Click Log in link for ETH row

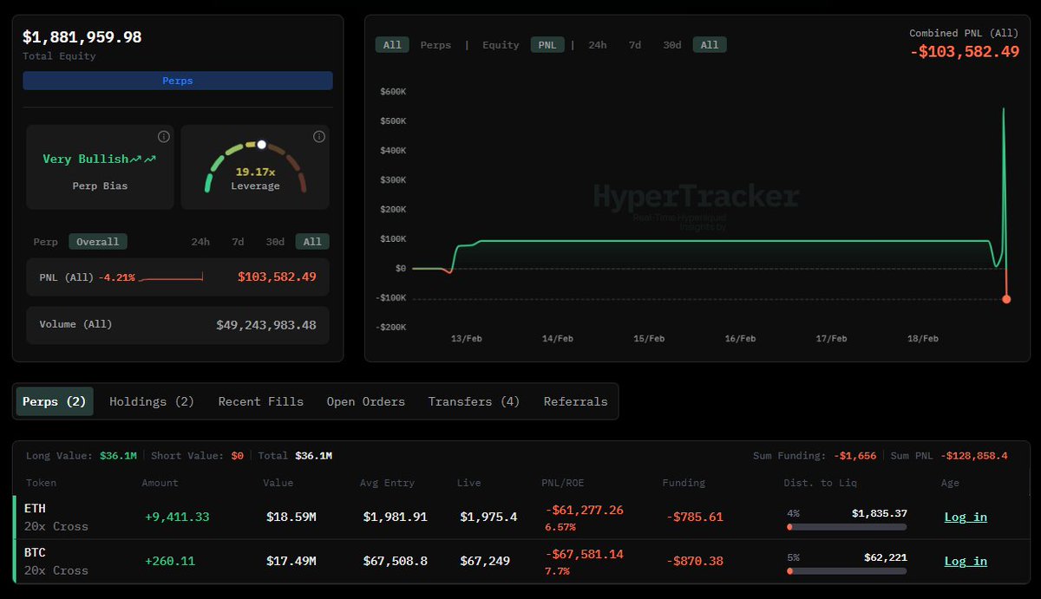pyautogui.click(x=966, y=517)
